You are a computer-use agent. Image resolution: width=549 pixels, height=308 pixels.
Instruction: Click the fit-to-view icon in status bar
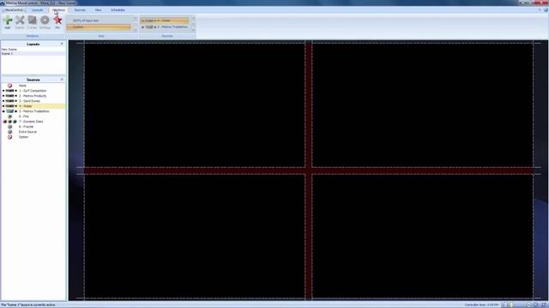(x=535, y=305)
